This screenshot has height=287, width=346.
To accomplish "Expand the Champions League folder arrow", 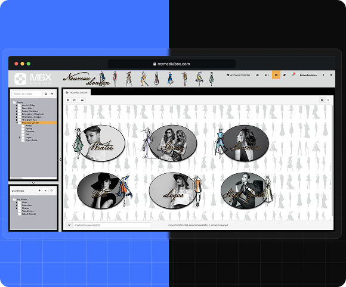I will 16,117.
